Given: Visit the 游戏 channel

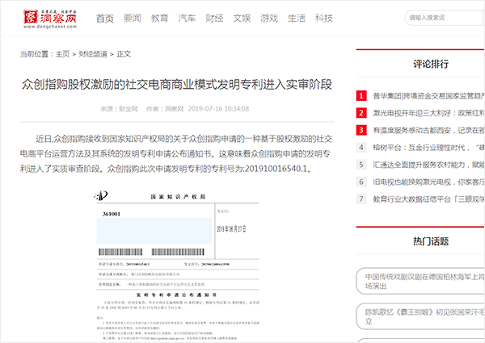Looking at the screenshot, I should (269, 17).
